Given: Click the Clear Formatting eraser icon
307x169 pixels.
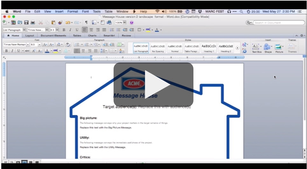Looking at the screenshot, I should 68,44.
